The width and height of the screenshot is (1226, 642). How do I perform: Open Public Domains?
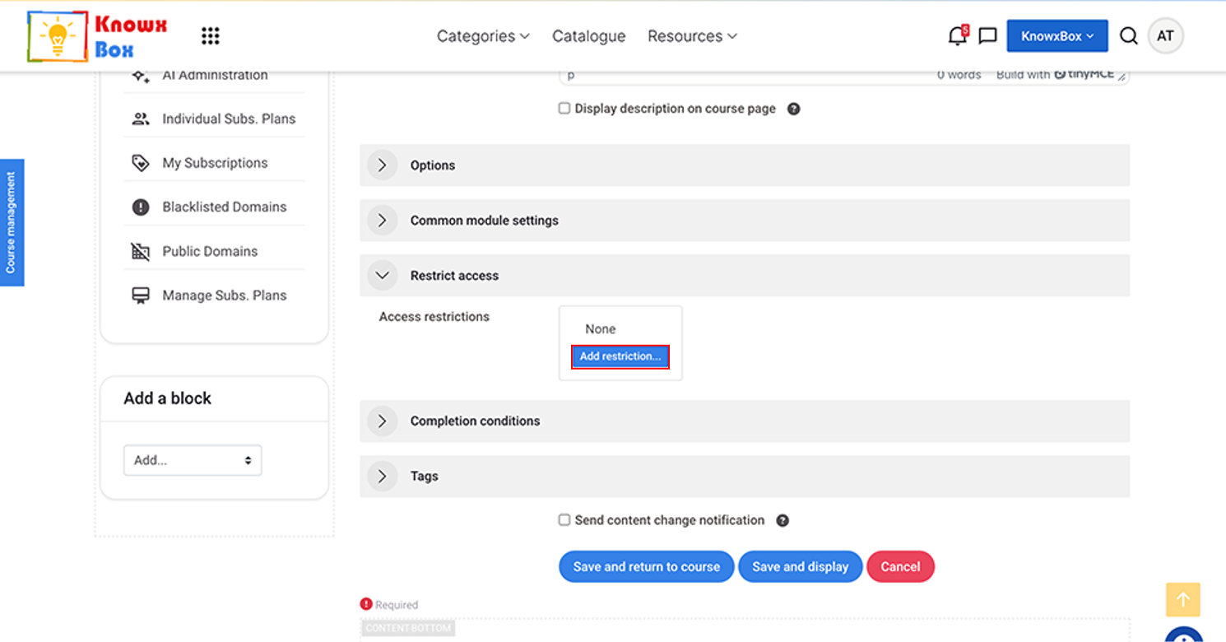[x=210, y=251]
